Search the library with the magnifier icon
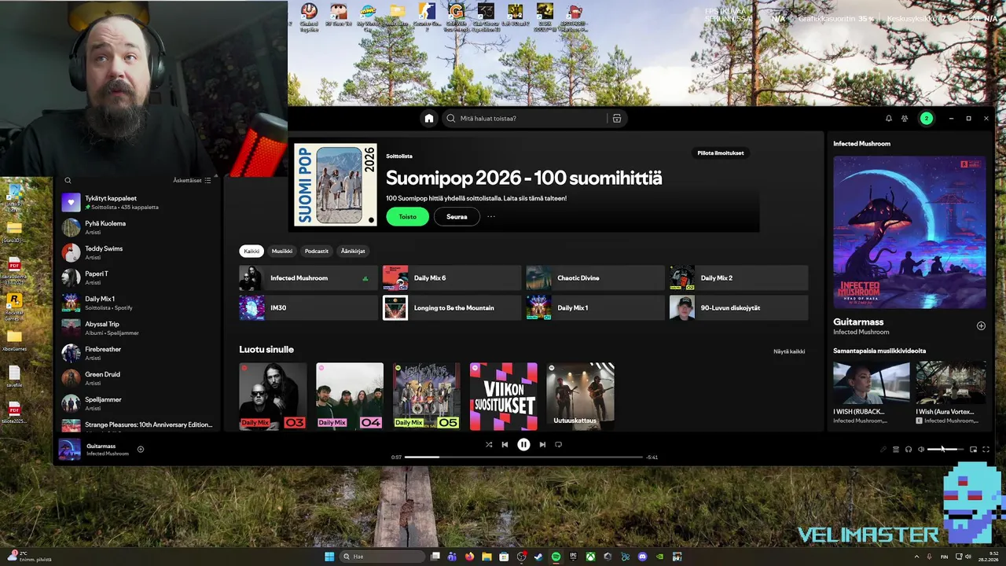The width and height of the screenshot is (1006, 566). tap(68, 181)
